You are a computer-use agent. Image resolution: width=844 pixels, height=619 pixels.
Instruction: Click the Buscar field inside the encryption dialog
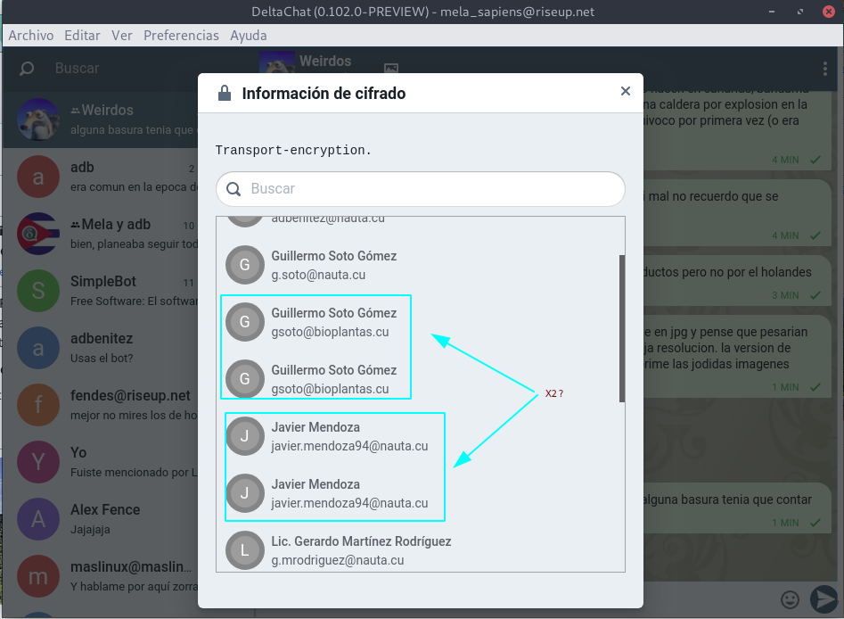pos(421,188)
